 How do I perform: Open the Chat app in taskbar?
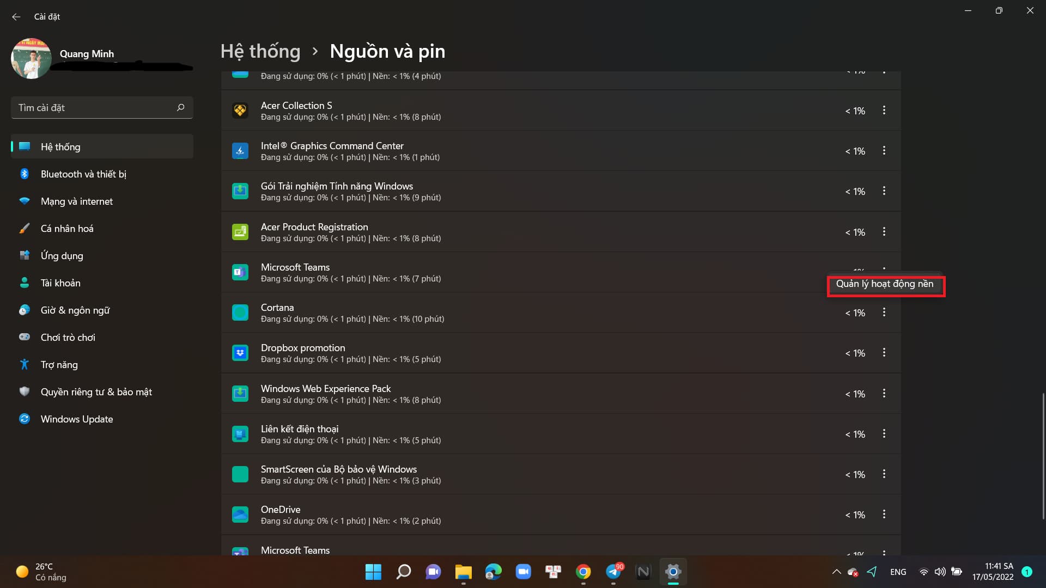tap(433, 572)
